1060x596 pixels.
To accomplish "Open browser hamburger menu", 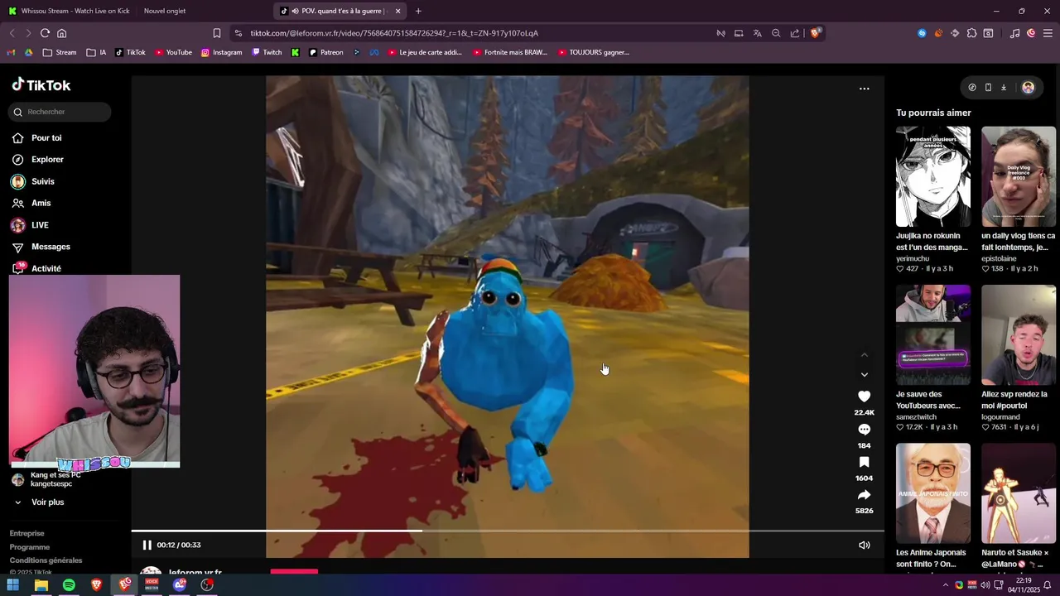I will pyautogui.click(x=1048, y=33).
